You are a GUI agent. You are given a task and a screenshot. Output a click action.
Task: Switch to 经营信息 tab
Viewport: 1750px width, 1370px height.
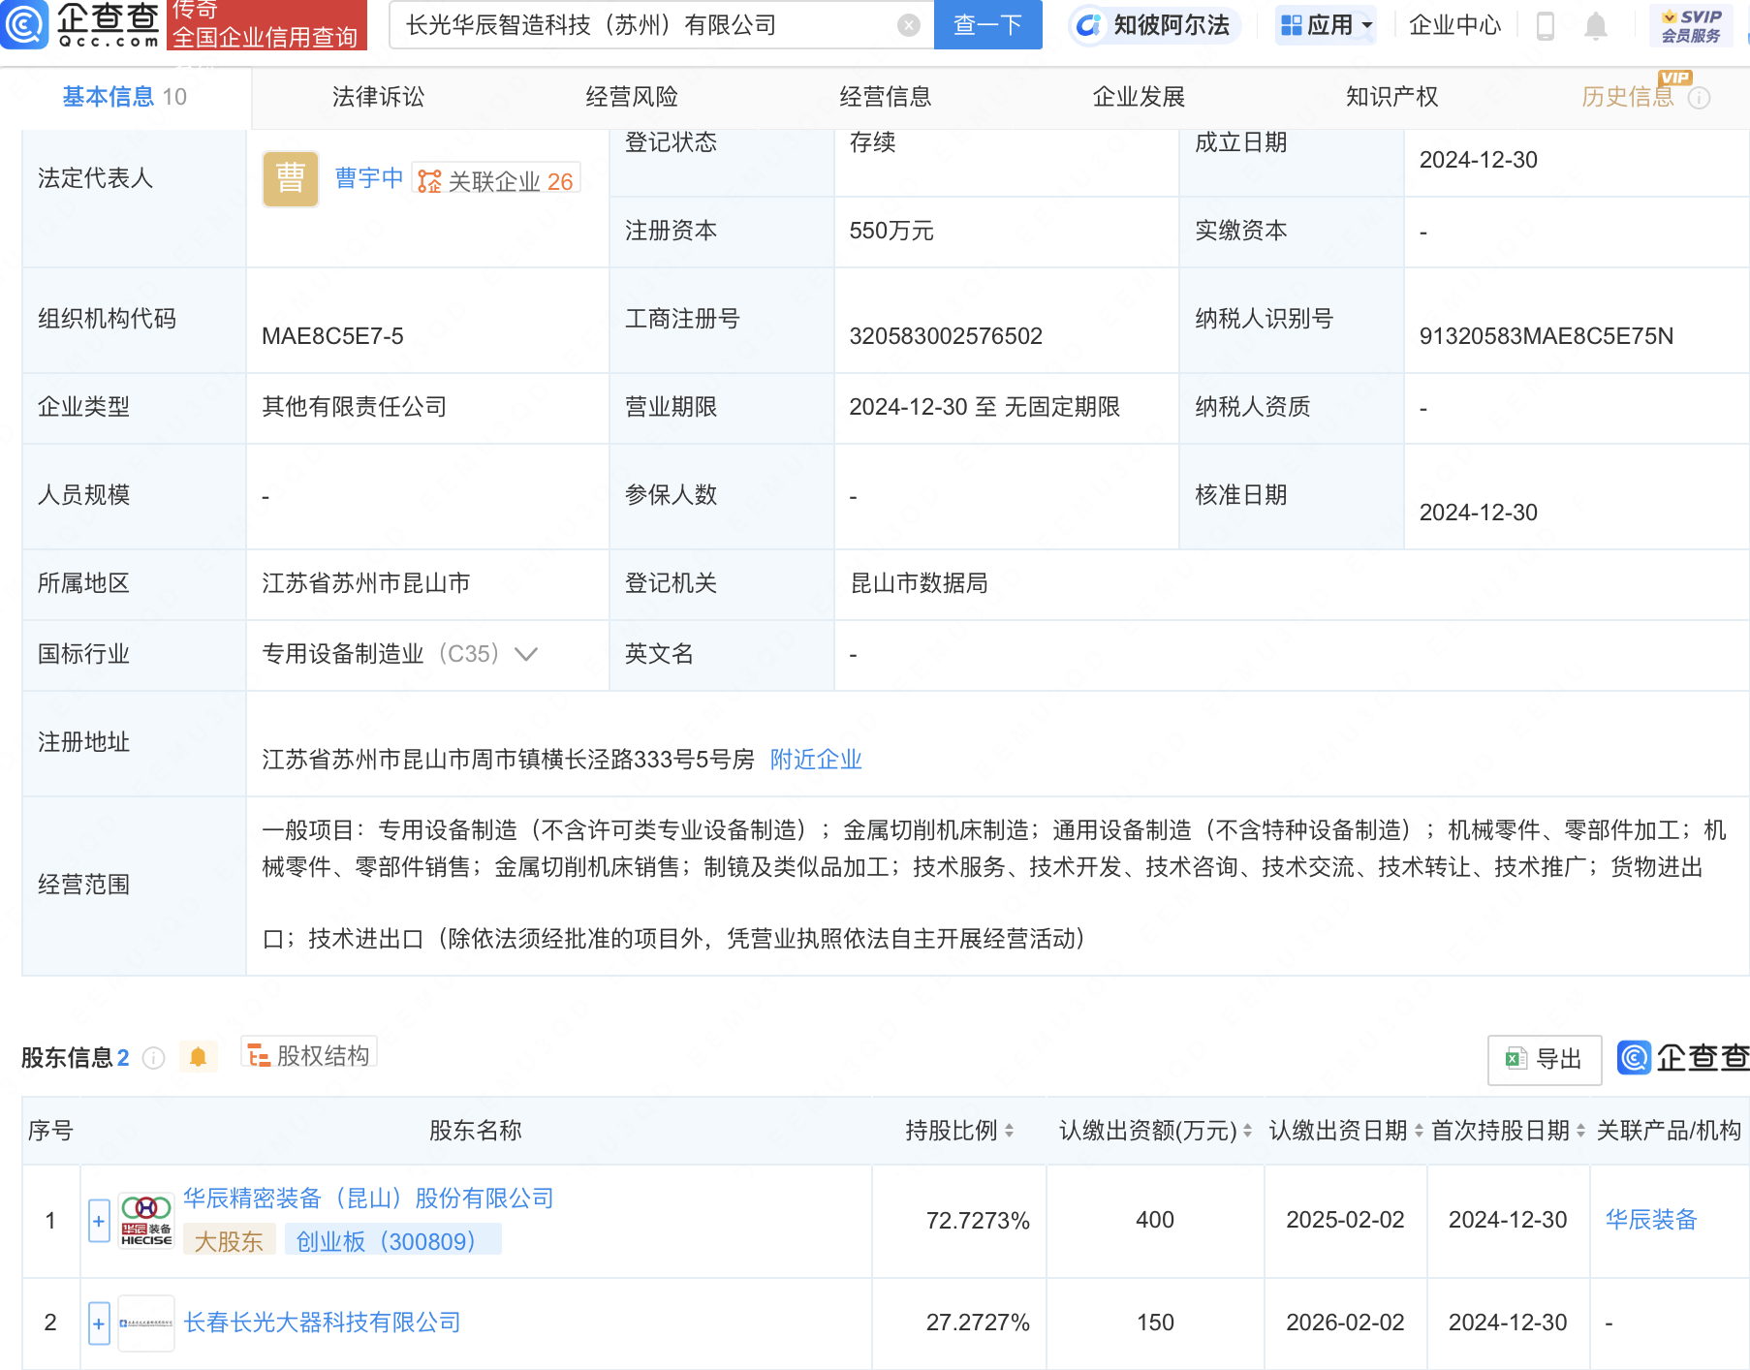pos(886,97)
